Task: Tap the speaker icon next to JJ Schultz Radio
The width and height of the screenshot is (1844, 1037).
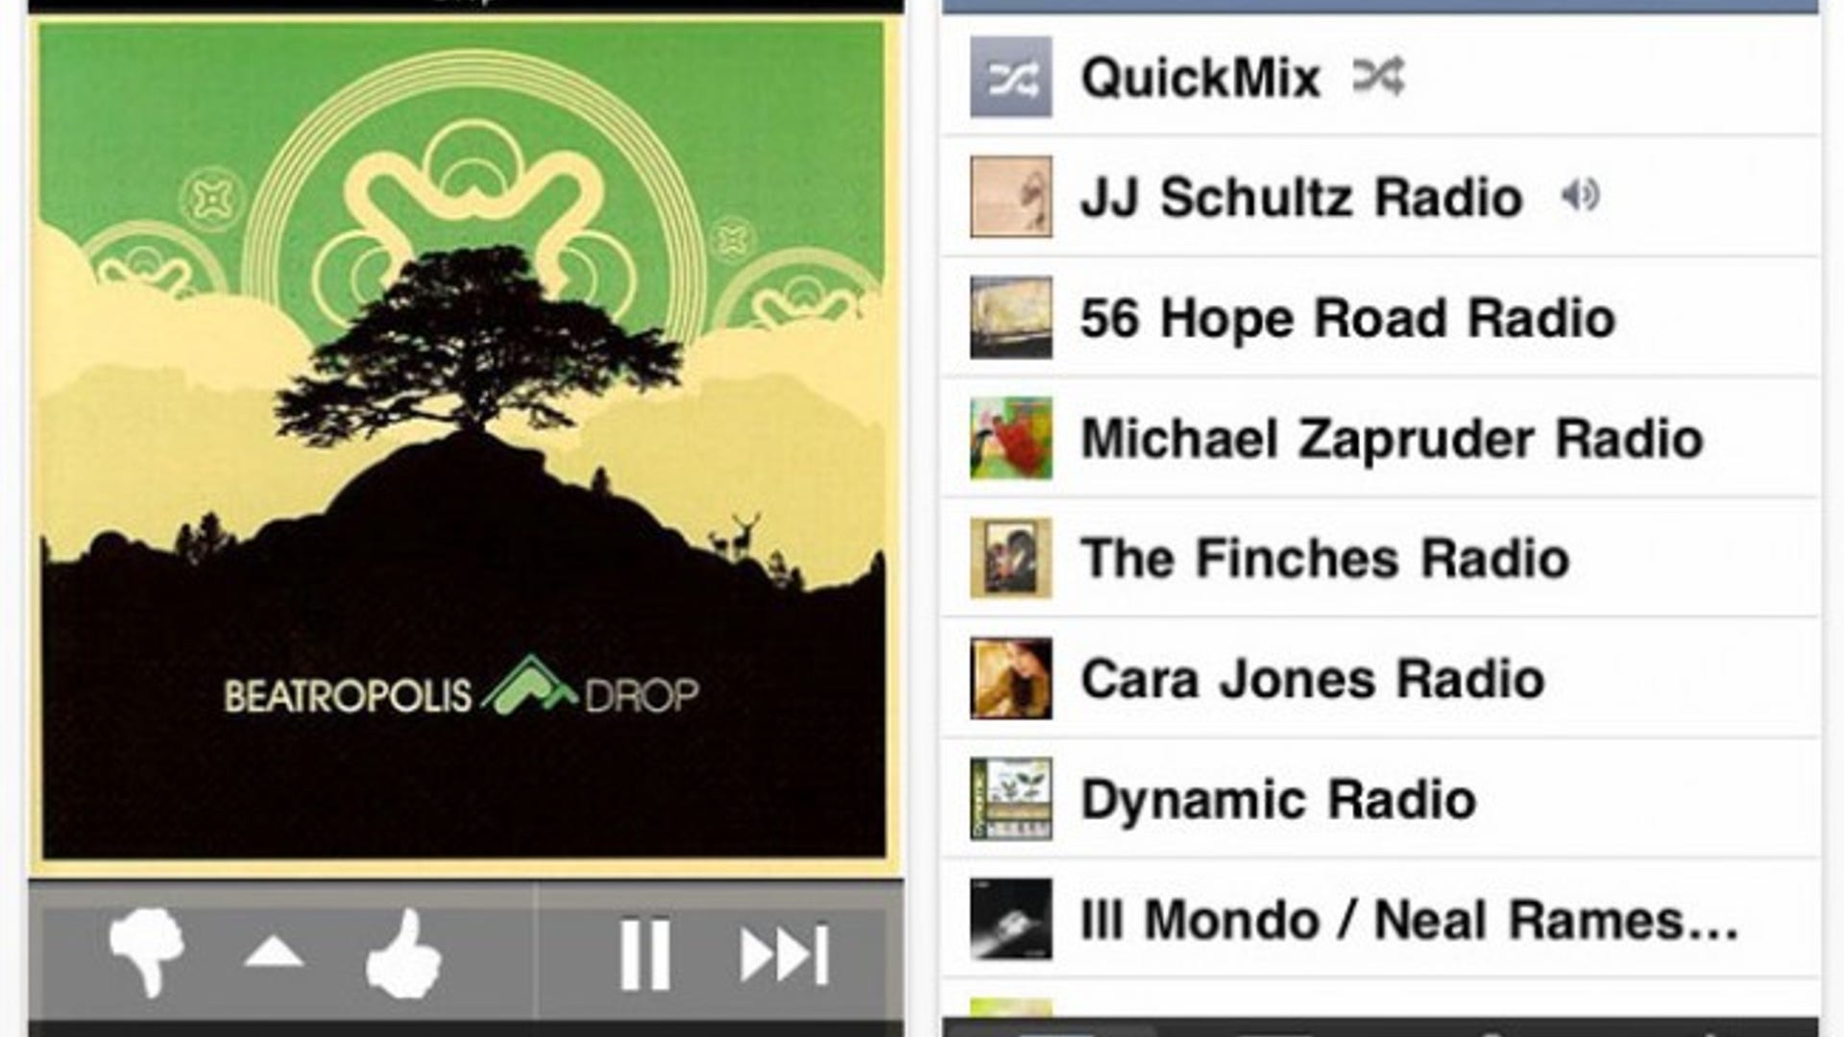Action: [x=1580, y=196]
